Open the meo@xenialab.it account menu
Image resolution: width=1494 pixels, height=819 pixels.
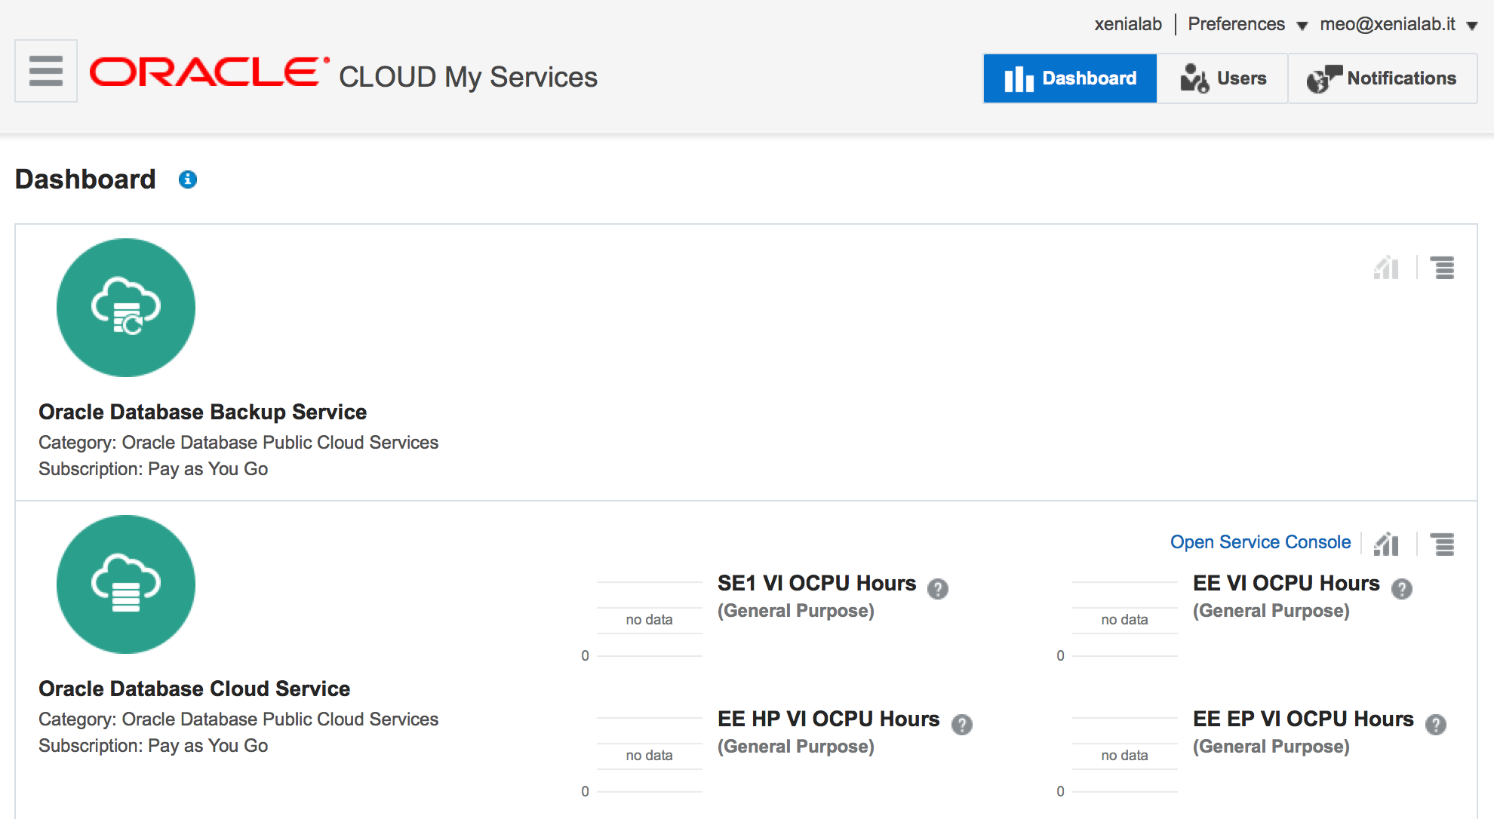coord(1398,24)
